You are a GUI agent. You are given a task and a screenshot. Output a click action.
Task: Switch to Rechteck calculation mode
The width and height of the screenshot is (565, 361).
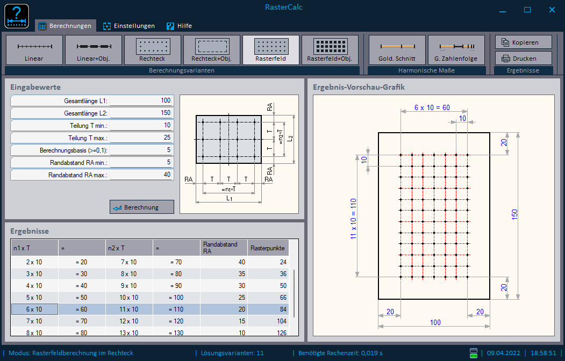coord(152,49)
